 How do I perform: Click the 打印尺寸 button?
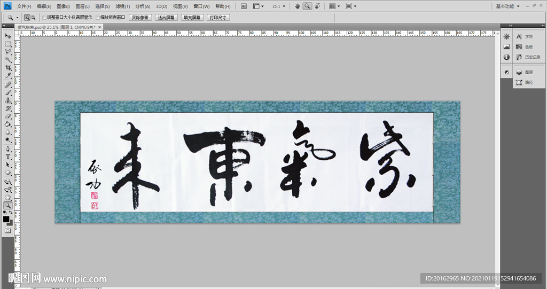(x=218, y=18)
